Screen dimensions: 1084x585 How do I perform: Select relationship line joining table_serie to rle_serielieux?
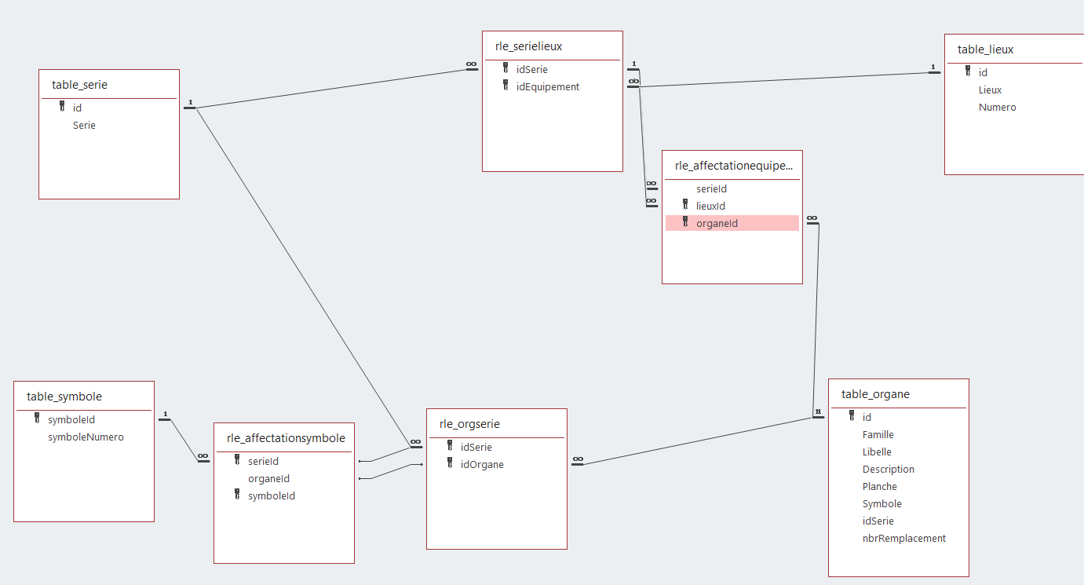pos(330,89)
